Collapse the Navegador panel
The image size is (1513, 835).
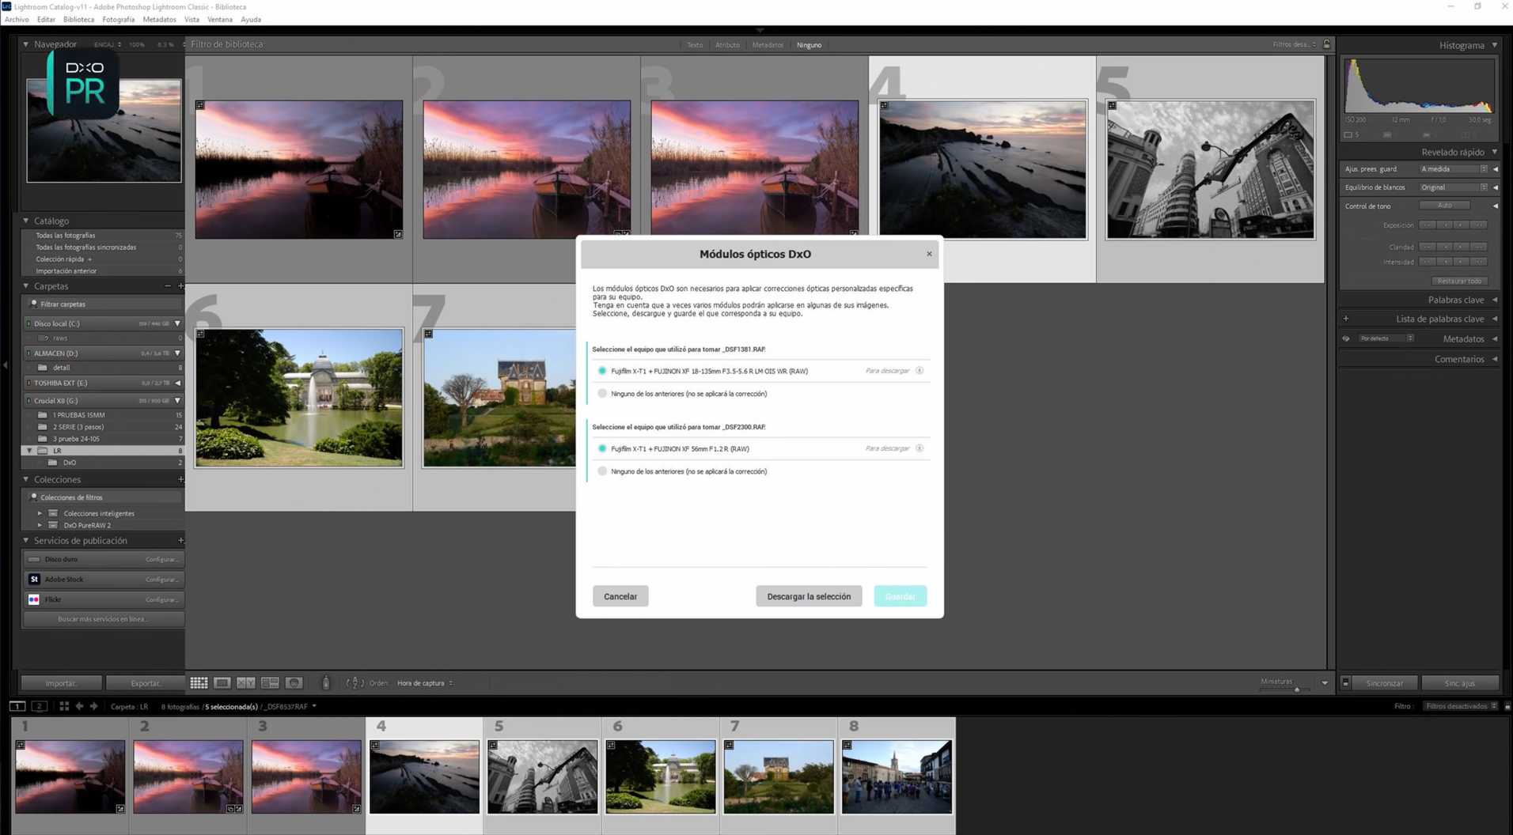tap(25, 44)
